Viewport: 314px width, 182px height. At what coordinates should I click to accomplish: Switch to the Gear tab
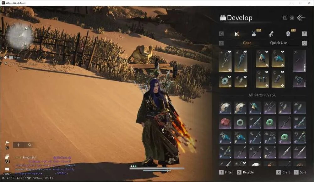tap(247, 43)
